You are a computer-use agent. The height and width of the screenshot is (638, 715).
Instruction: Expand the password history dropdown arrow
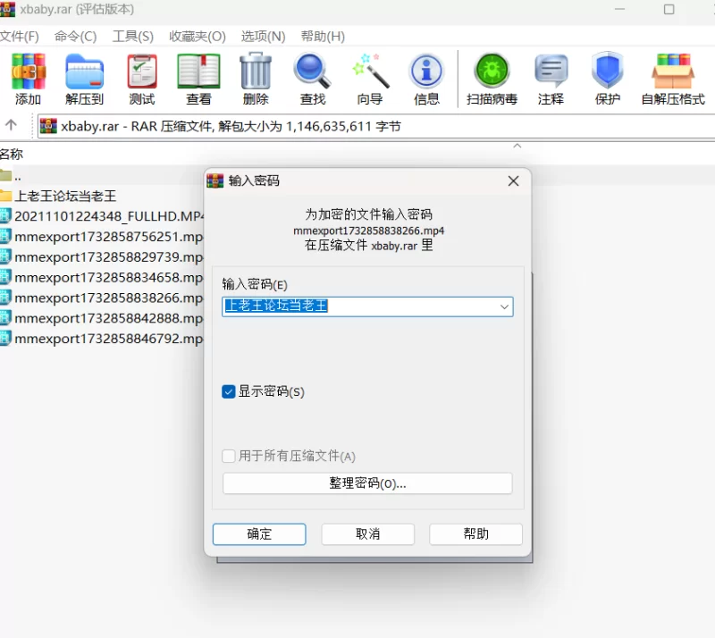[504, 306]
